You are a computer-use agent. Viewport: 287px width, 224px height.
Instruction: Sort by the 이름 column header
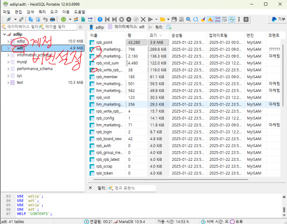click(107, 35)
